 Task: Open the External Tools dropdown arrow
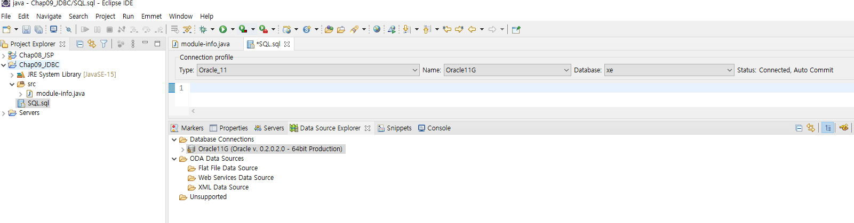point(273,29)
